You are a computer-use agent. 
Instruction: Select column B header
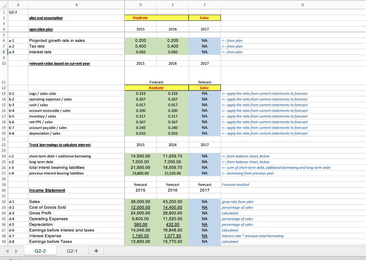76,5
